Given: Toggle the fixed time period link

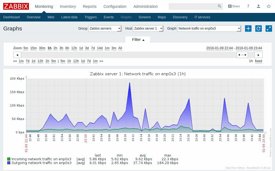Looking at the screenshot, I should (x=258, y=61).
